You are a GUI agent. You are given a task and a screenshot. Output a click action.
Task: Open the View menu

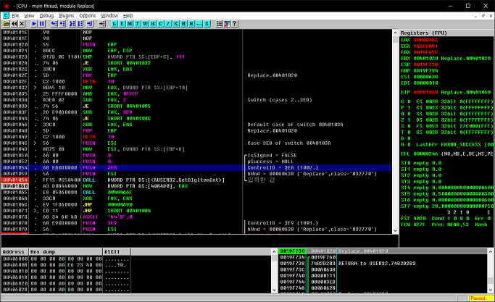(x=29, y=15)
